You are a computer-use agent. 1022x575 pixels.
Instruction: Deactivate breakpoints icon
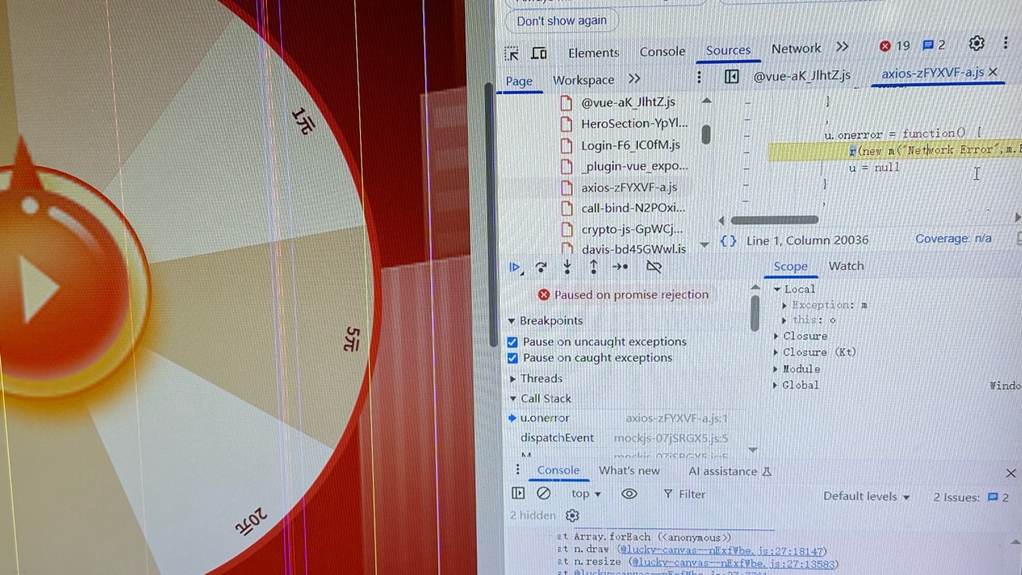coord(654,267)
